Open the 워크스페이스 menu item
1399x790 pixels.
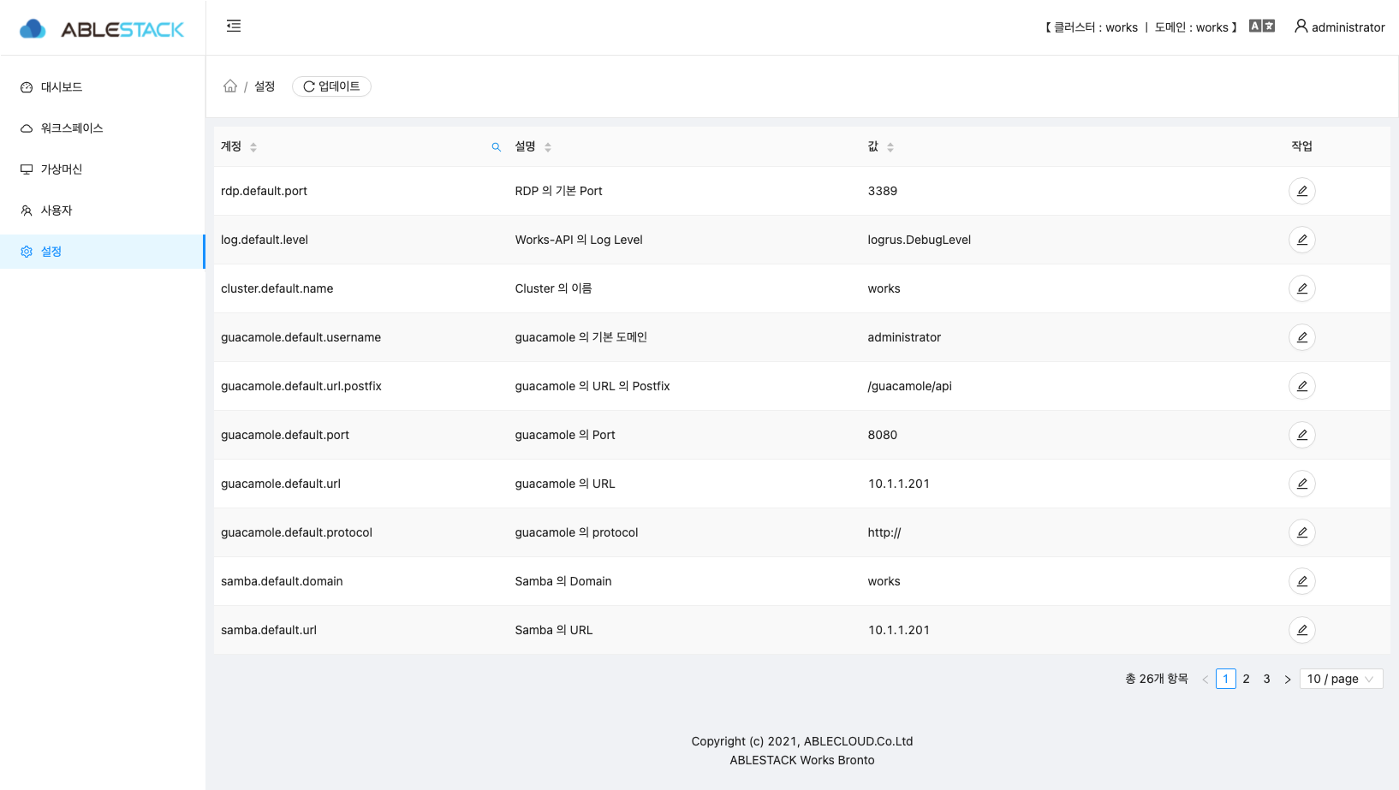(70, 128)
